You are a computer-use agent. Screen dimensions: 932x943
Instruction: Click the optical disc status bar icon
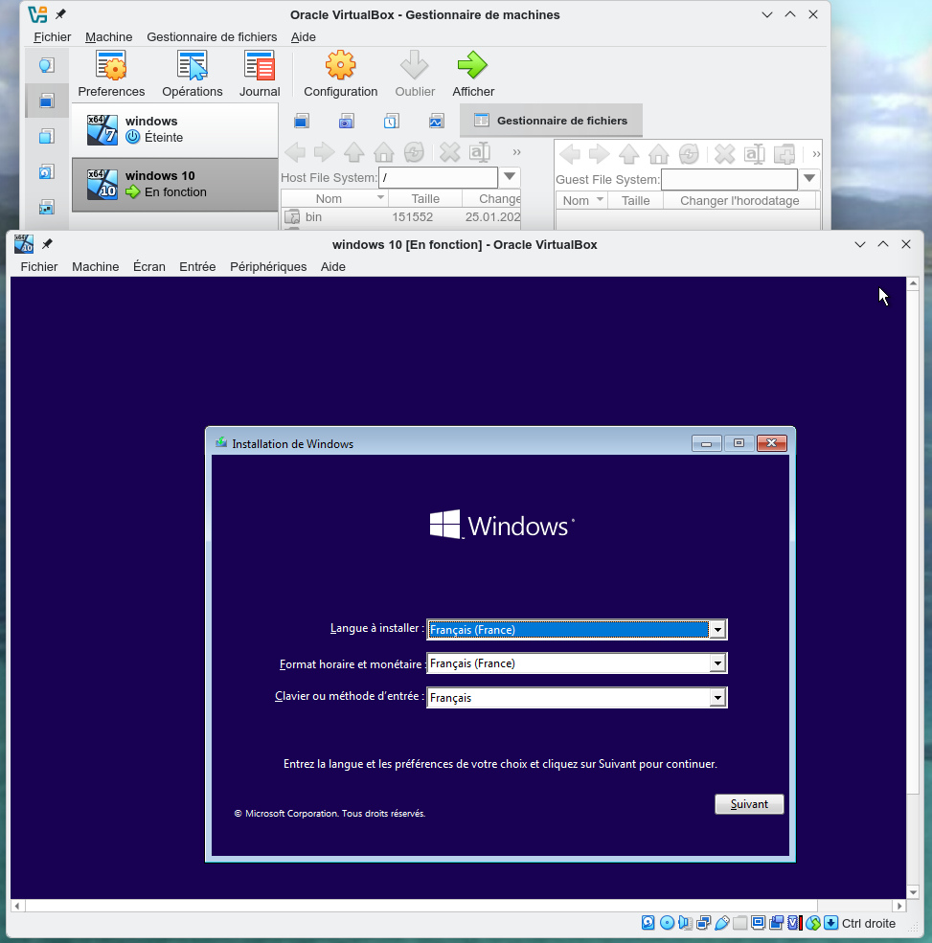[667, 923]
